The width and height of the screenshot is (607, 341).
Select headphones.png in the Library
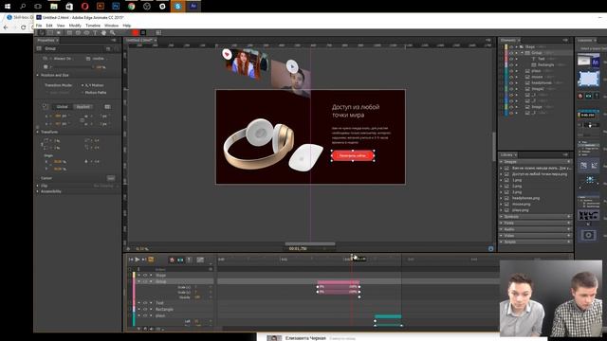coord(525,198)
